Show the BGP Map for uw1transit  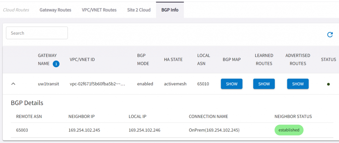(x=231, y=84)
